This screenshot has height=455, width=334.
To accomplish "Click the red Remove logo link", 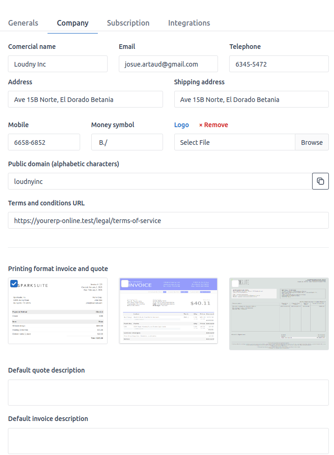I will (x=213, y=125).
